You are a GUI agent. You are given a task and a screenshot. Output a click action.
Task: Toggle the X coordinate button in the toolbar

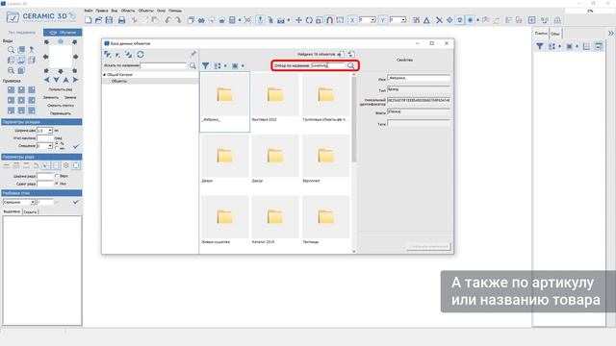click(x=352, y=19)
